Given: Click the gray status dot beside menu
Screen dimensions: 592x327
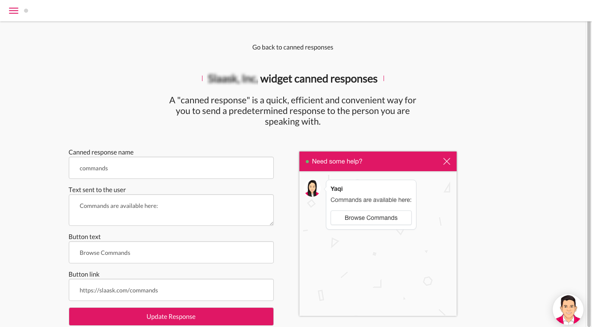Looking at the screenshot, I should (26, 11).
